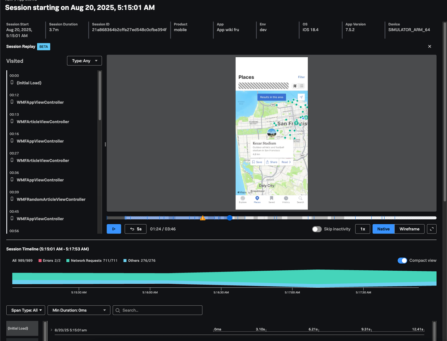The image size is (447, 341).
Task: Click the History clock icon in phone preview
Action: (x=286, y=199)
